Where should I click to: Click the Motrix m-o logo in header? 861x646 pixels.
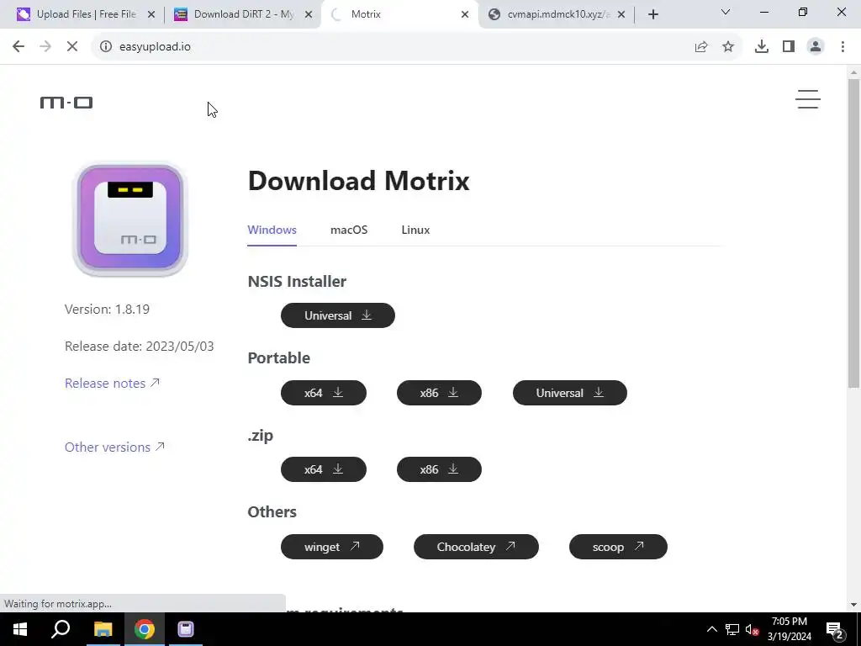click(66, 102)
